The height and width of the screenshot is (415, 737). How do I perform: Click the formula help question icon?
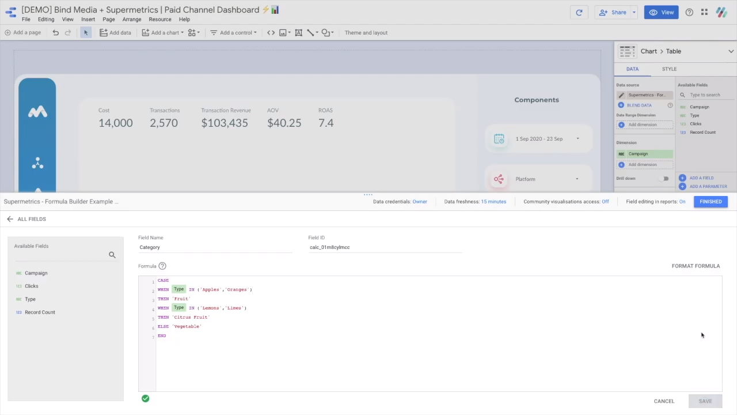(x=162, y=266)
